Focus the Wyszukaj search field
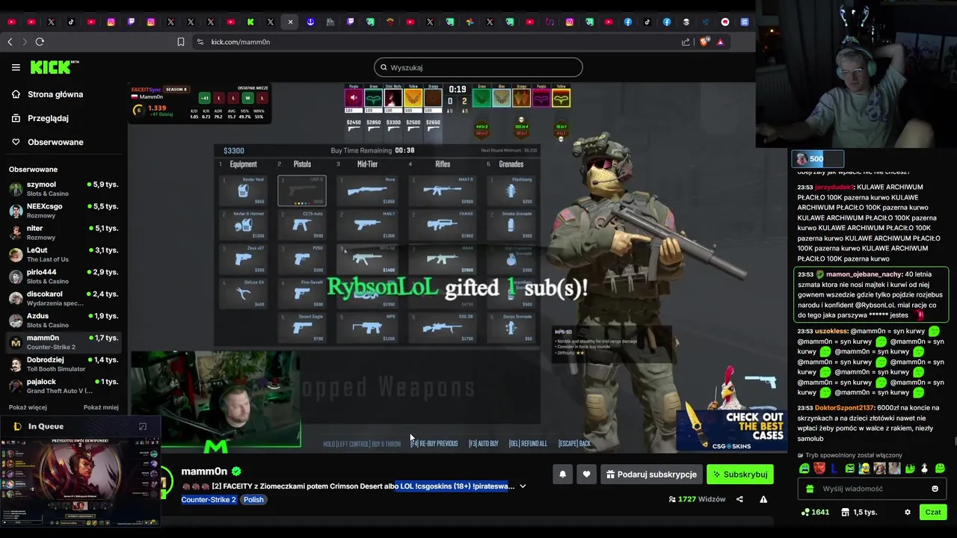The image size is (957, 538). [x=478, y=67]
